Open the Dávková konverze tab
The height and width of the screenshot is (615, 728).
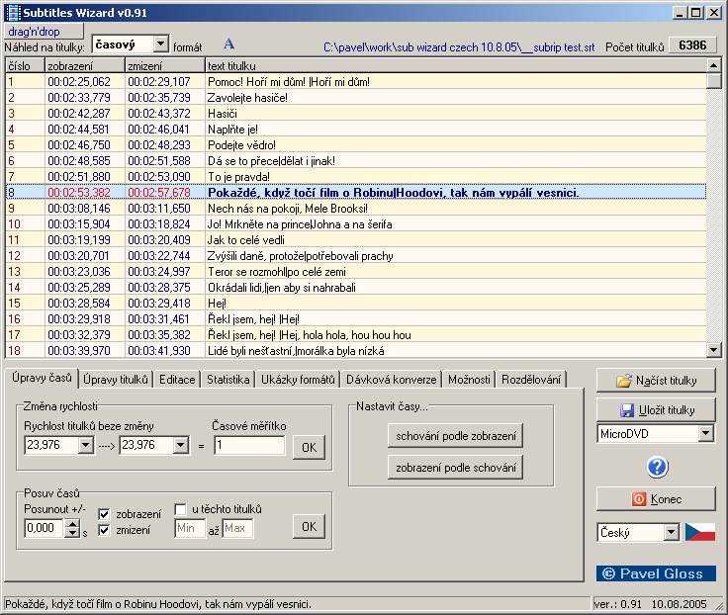point(389,380)
